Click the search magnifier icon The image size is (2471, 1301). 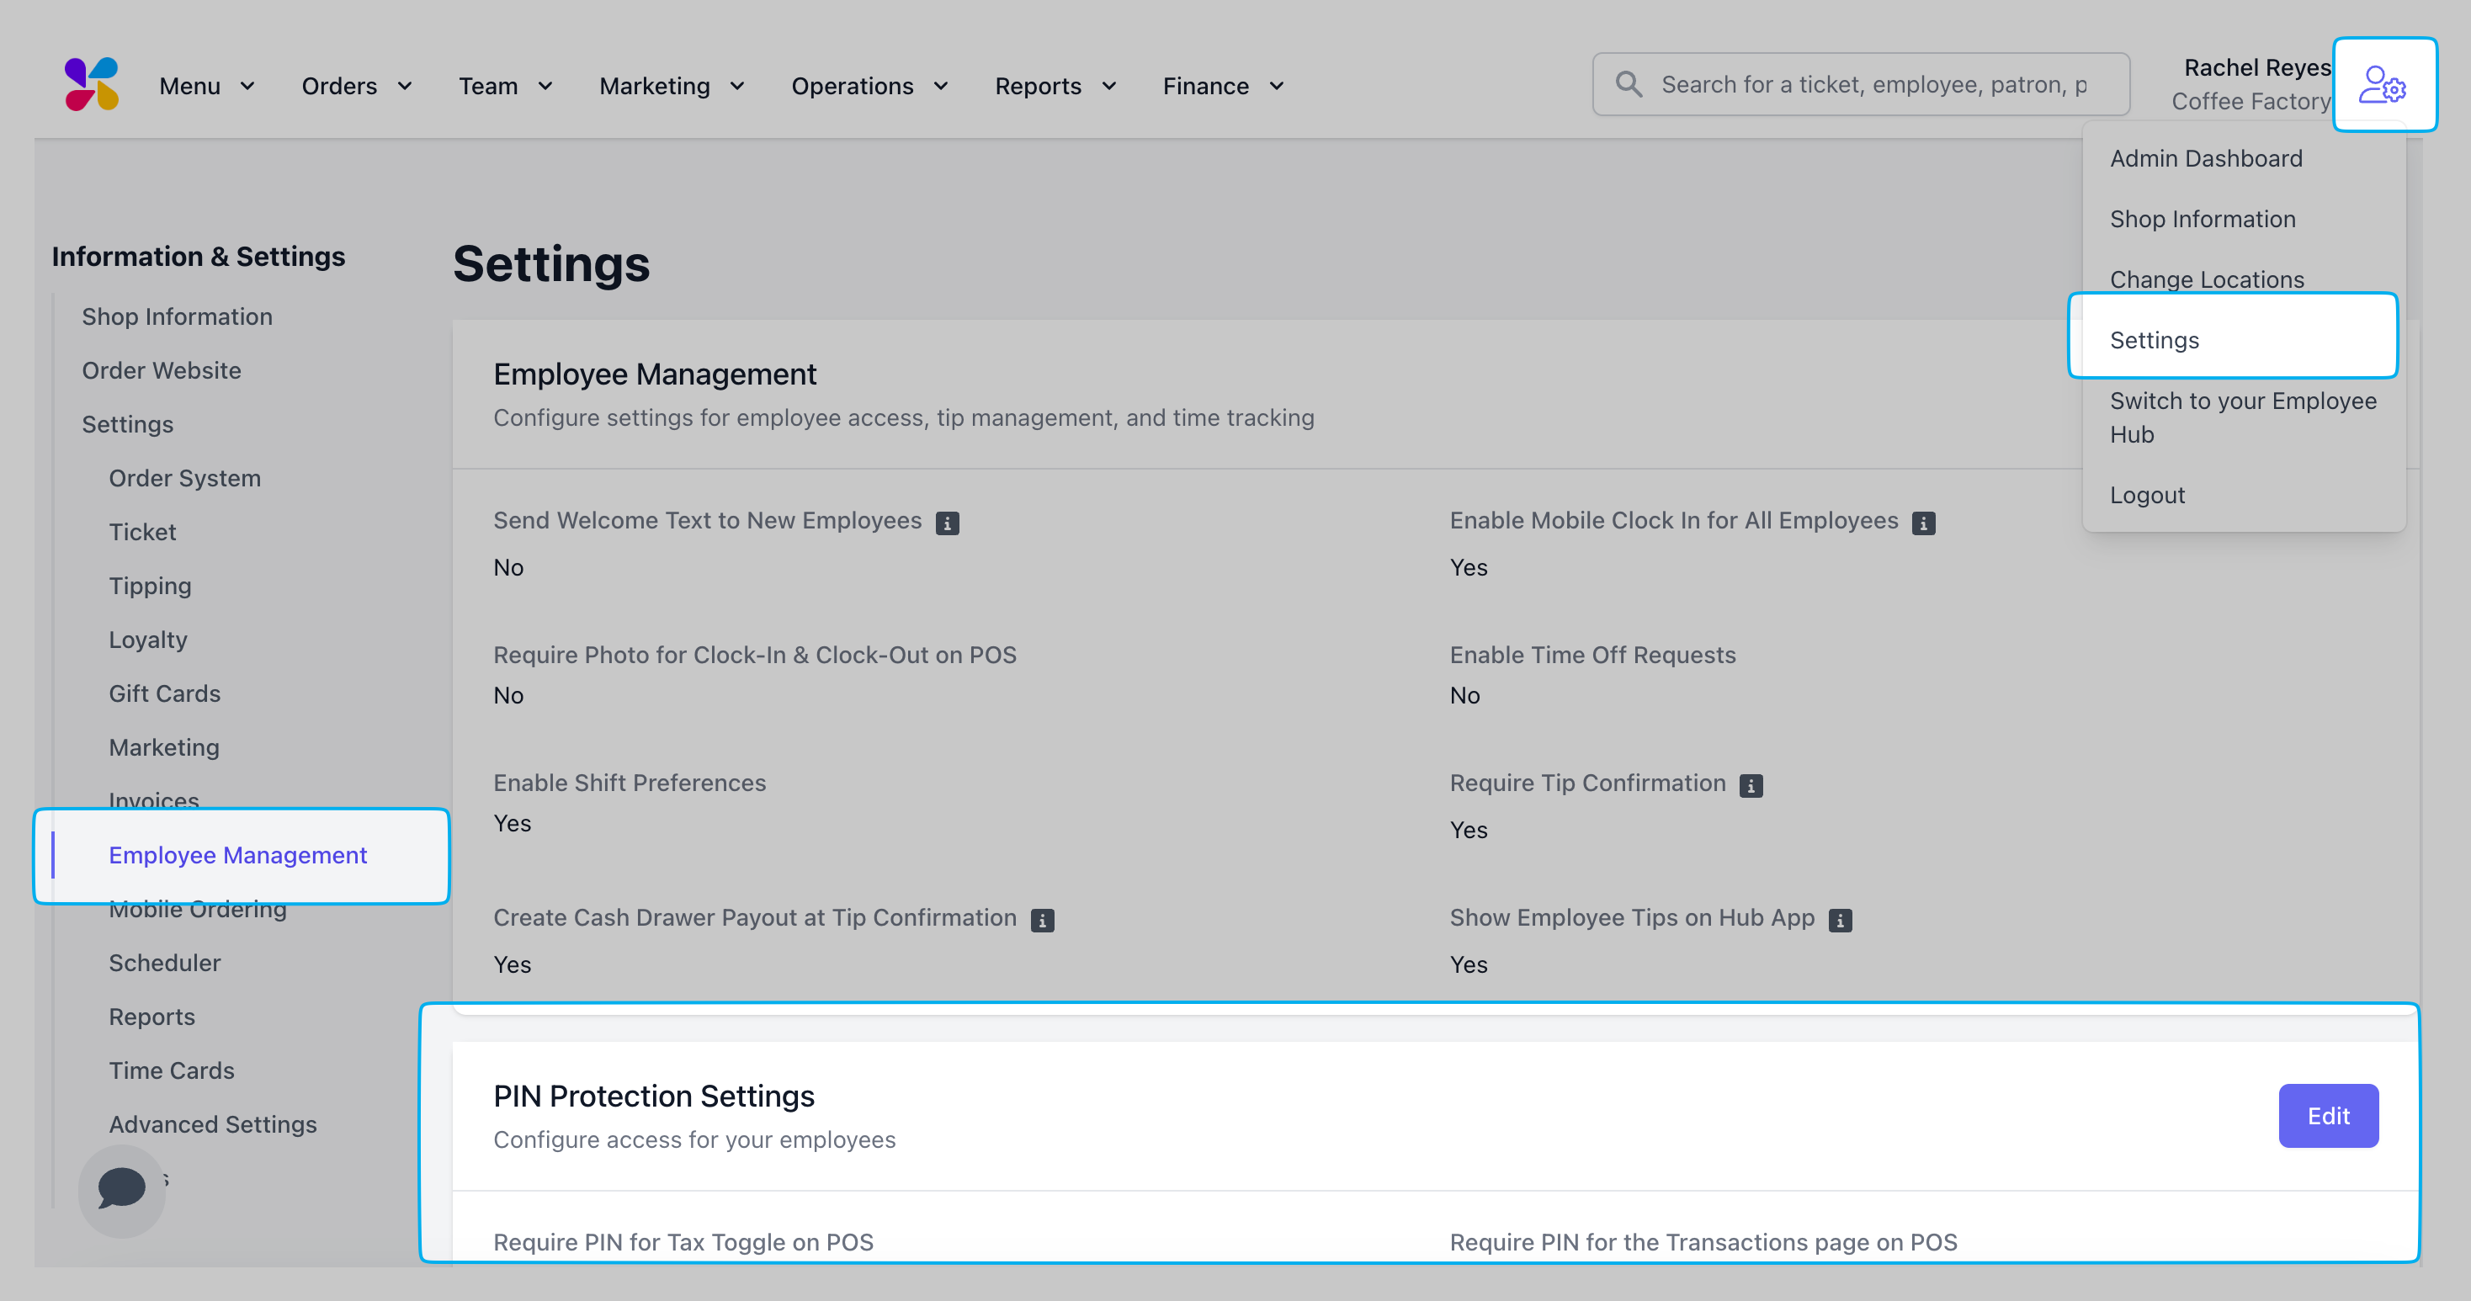coord(1628,84)
